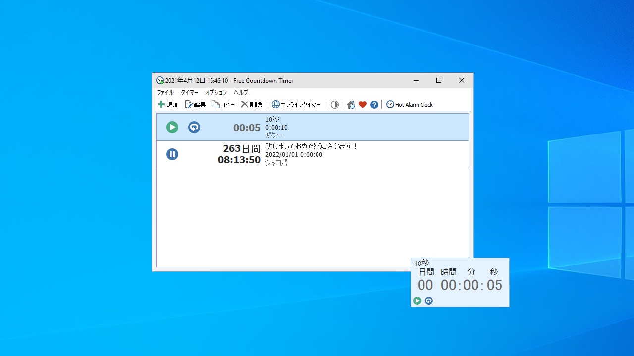This screenshot has width=634, height=356.
Task: Click the 10秒 title in floating widget
Action: pyautogui.click(x=422, y=263)
